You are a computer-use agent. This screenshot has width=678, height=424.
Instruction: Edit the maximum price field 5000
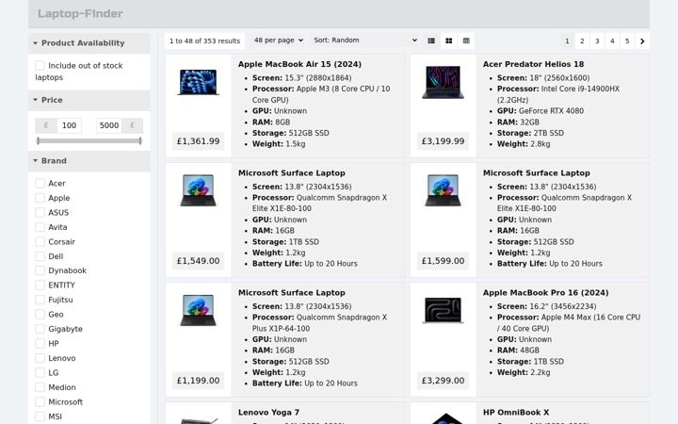108,125
